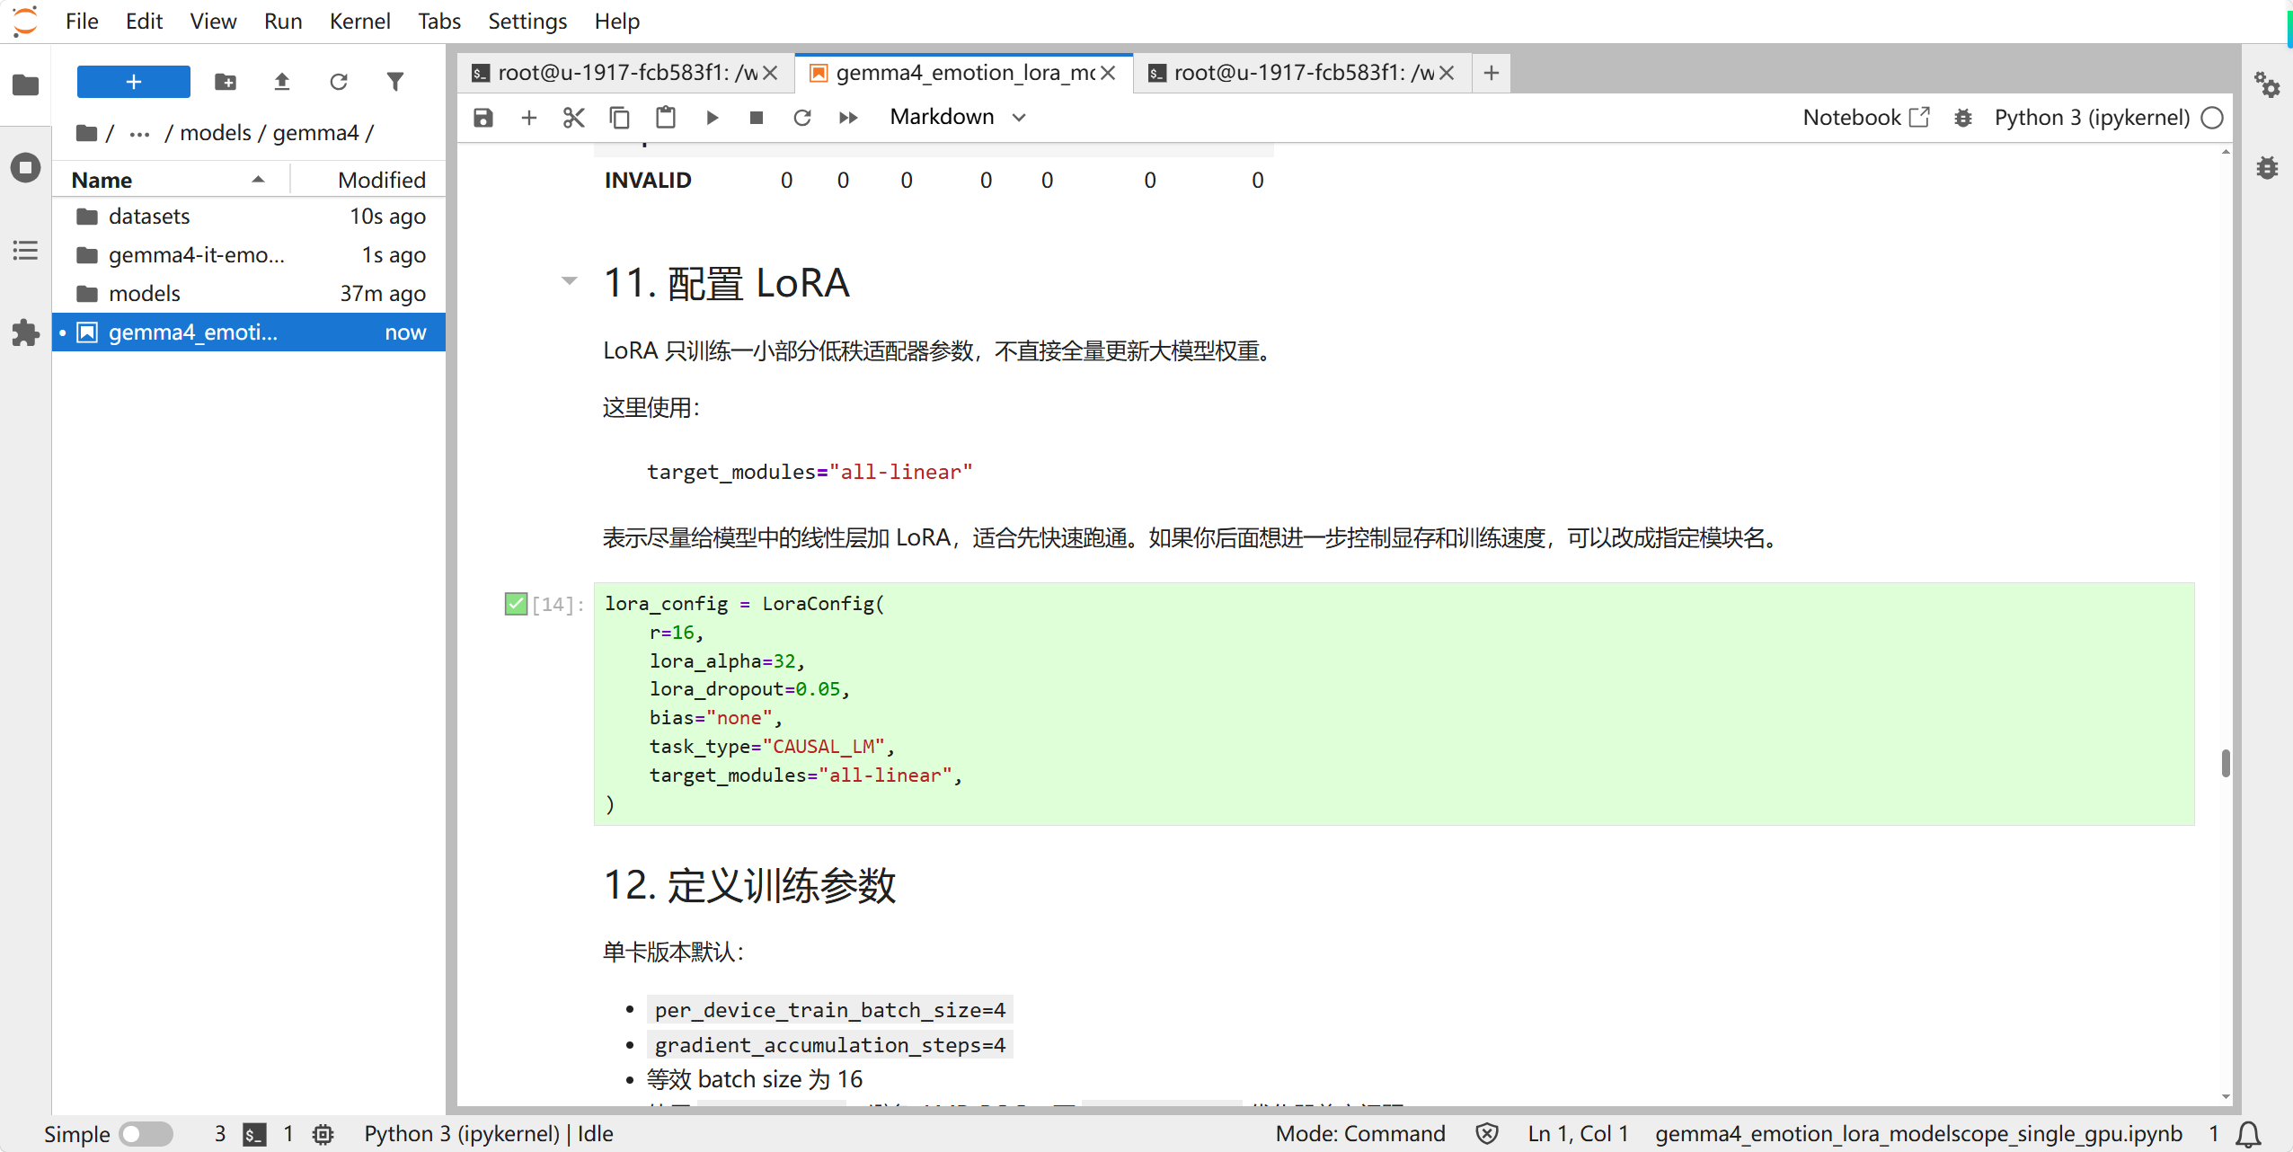Refresh the file browser list
The image size is (2293, 1152).
point(339,82)
